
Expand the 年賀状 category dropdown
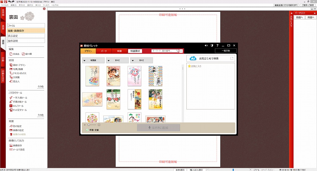(x=93, y=60)
